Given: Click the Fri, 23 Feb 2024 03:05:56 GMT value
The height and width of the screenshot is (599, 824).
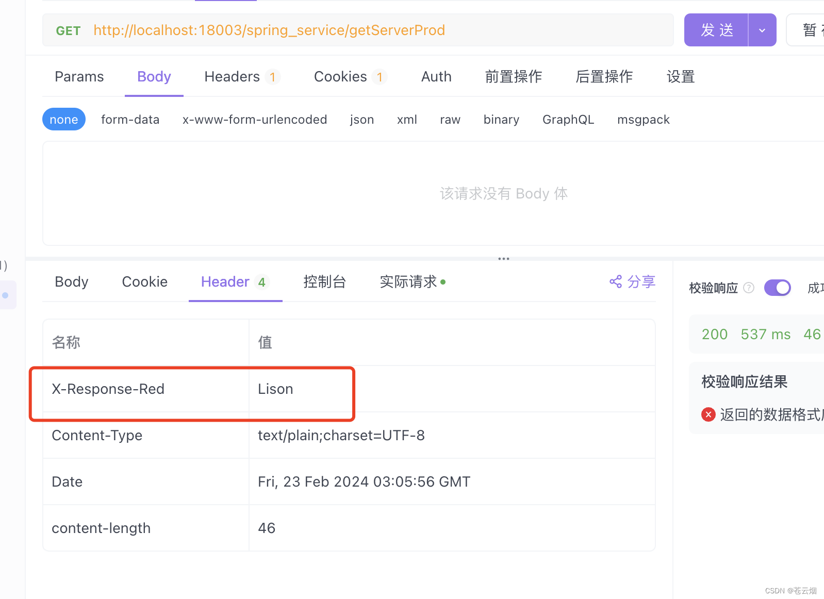Looking at the screenshot, I should pyautogui.click(x=364, y=481).
